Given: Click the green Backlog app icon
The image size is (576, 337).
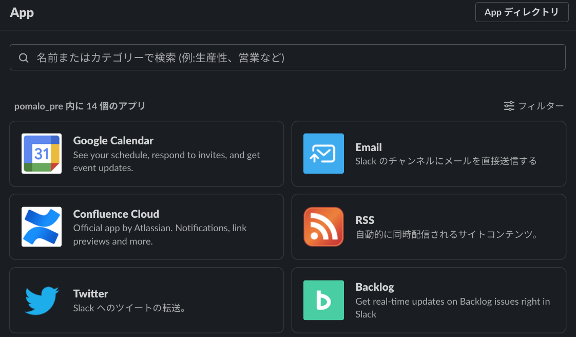Looking at the screenshot, I should point(323,300).
